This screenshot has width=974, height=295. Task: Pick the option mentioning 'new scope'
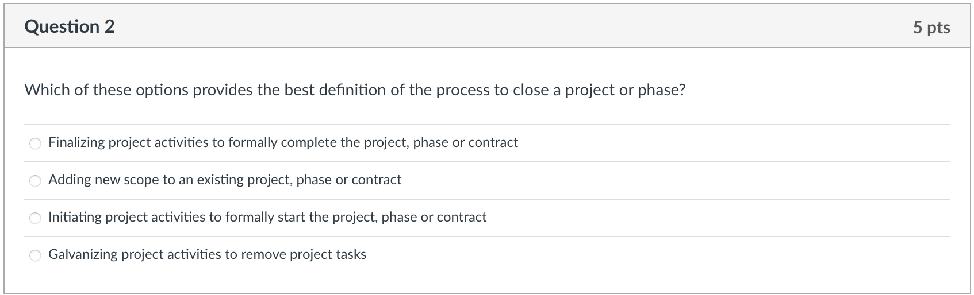point(36,181)
